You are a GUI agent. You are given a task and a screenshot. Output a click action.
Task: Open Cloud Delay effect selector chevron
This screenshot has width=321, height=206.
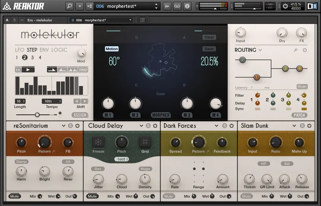[141, 126]
